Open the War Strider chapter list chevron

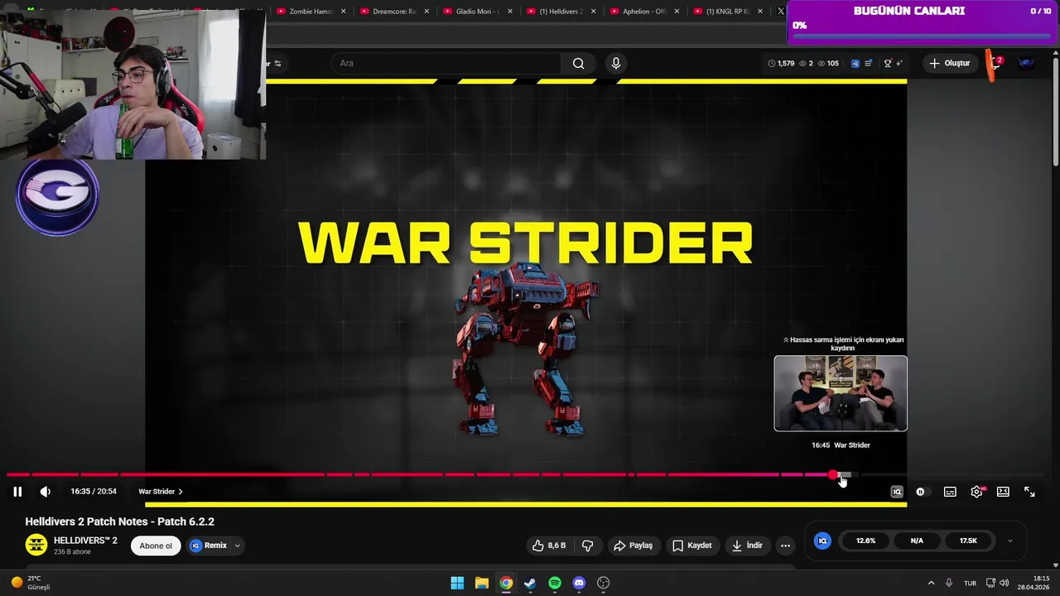coord(181,492)
